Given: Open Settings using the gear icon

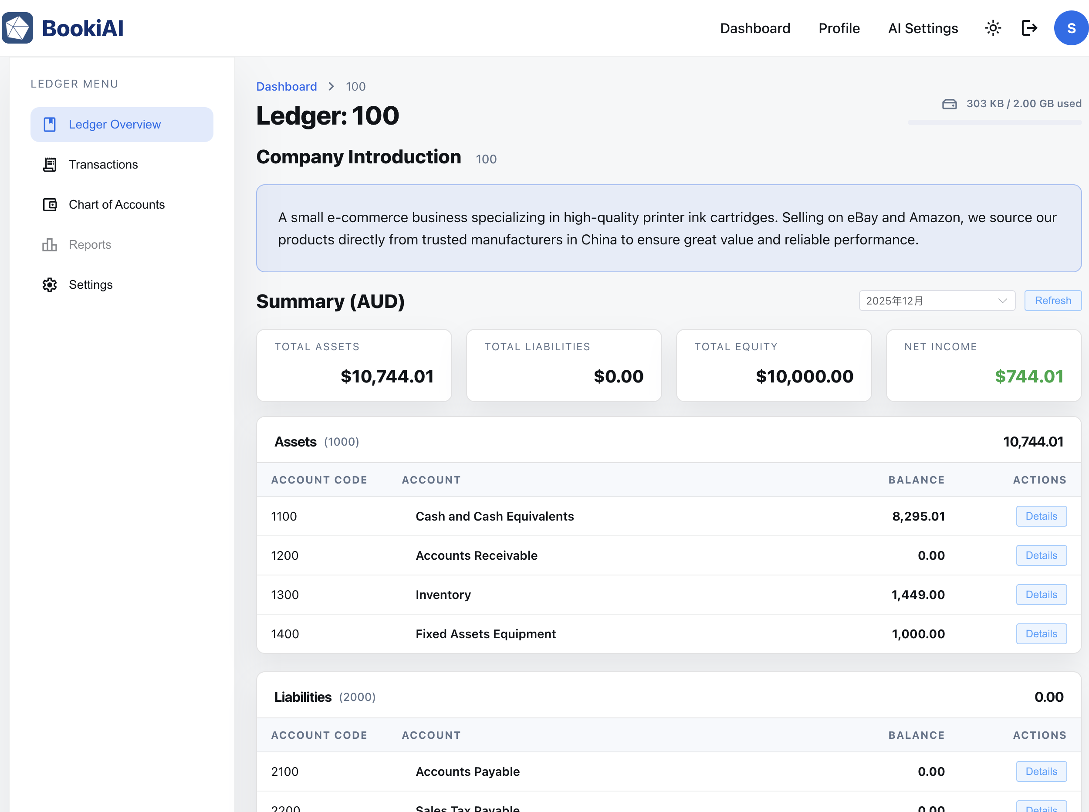Looking at the screenshot, I should 50,284.
